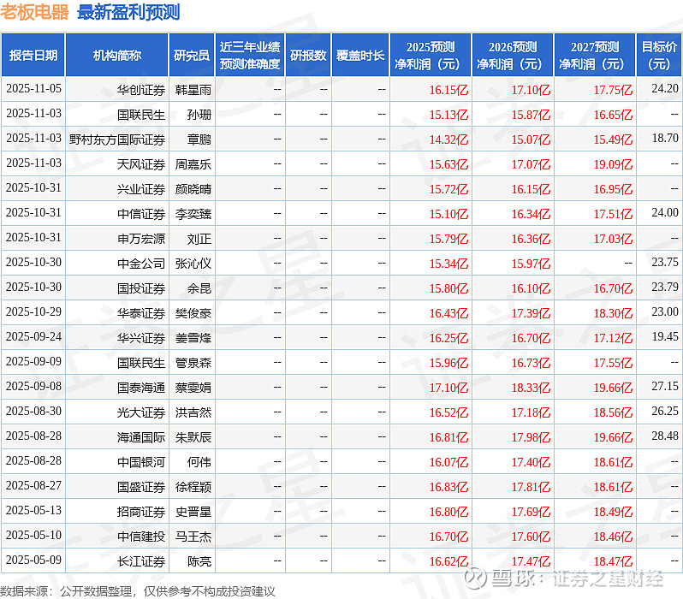Screen dimensions: 683x599
Task: Click the date 2025-09-09
Action: coord(33,362)
